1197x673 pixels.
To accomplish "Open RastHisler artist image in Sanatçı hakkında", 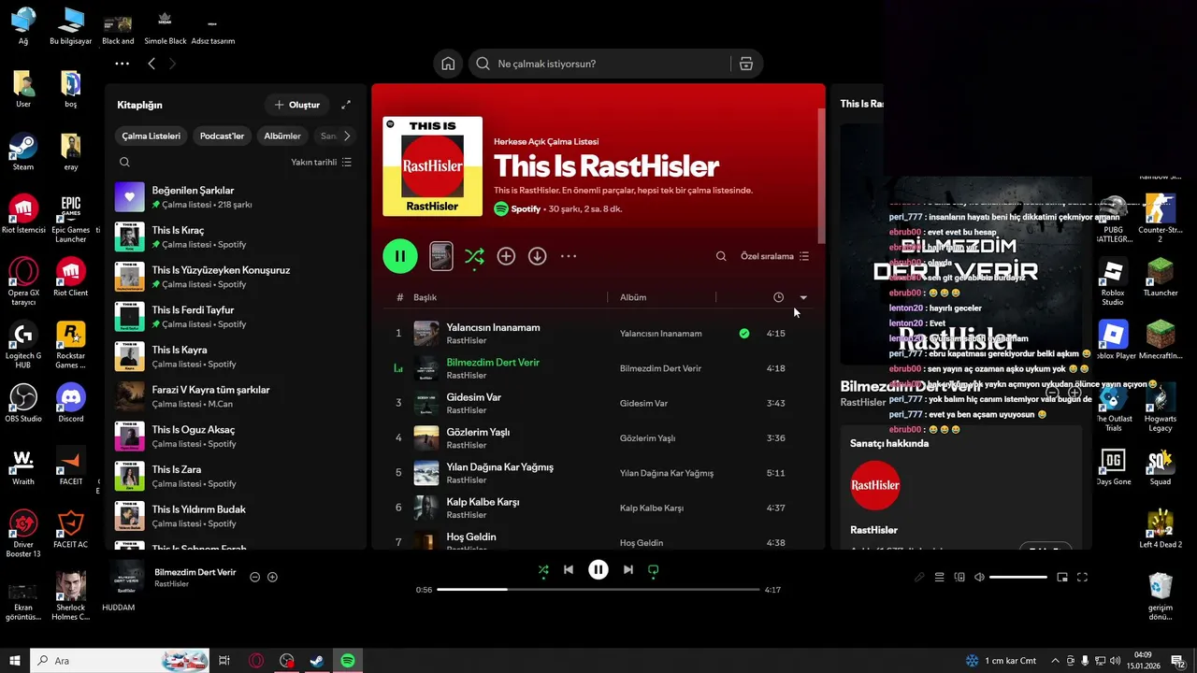I will tap(874, 485).
